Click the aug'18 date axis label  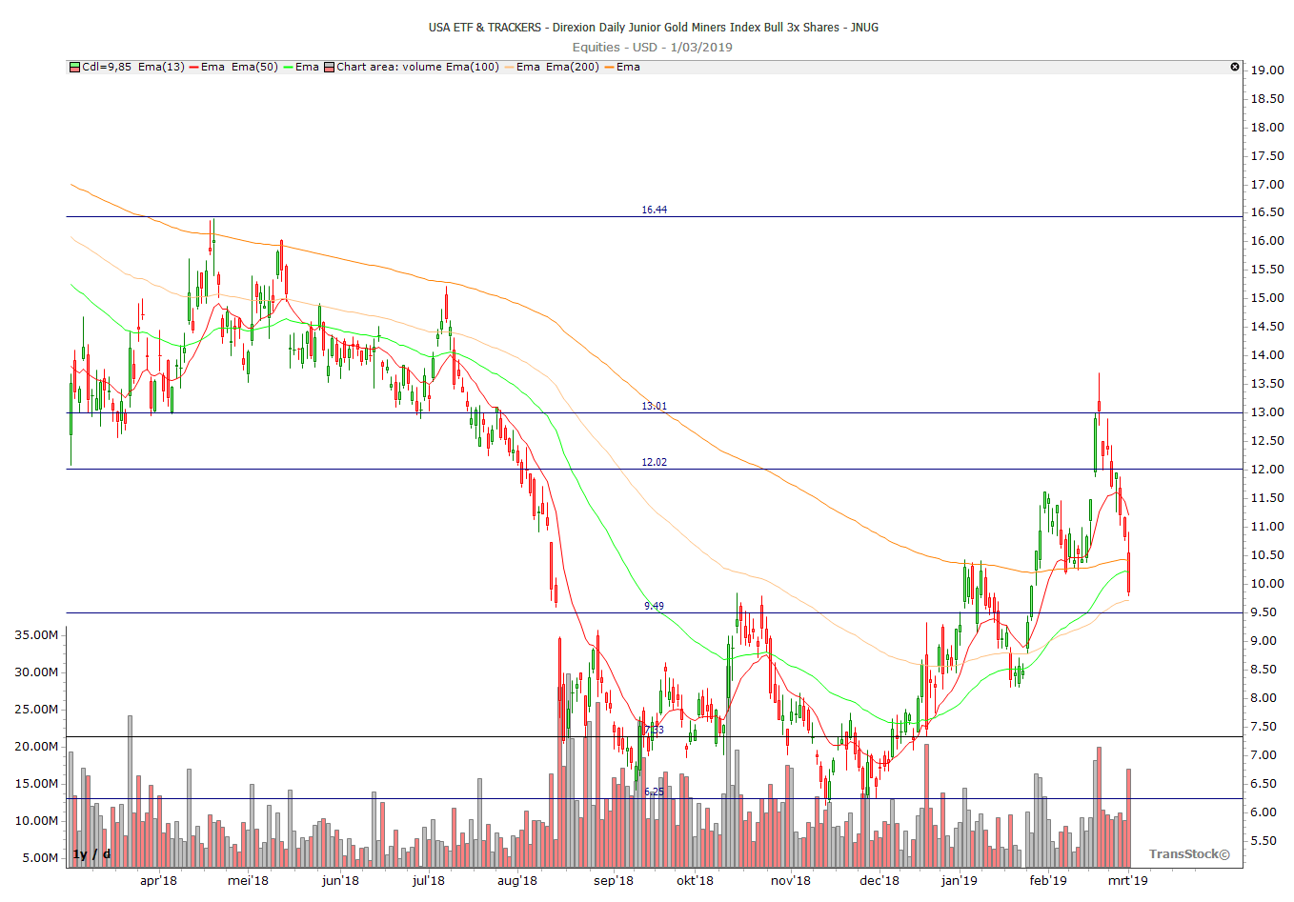[x=517, y=880]
